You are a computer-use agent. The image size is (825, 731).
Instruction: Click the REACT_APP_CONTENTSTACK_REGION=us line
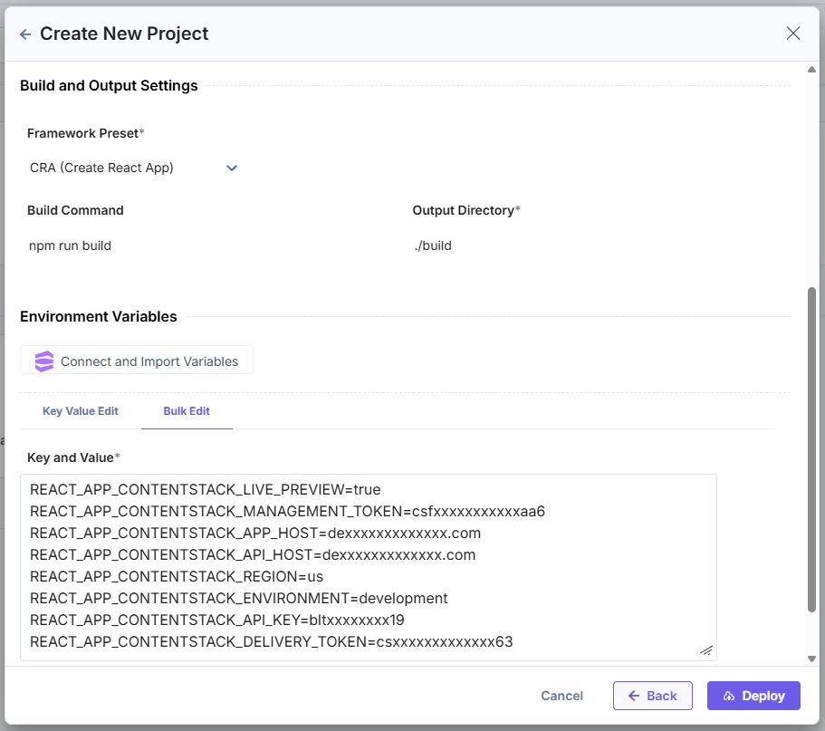177,577
